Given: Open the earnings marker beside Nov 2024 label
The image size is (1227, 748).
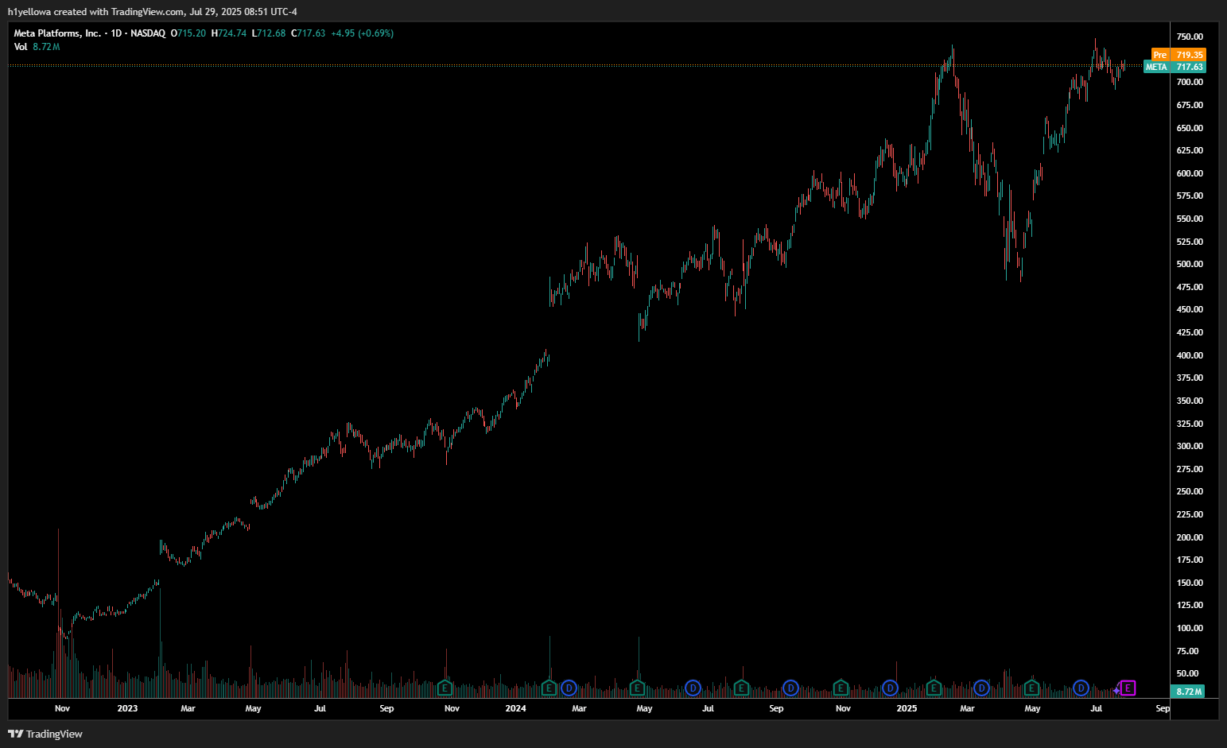Looking at the screenshot, I should click(x=841, y=688).
